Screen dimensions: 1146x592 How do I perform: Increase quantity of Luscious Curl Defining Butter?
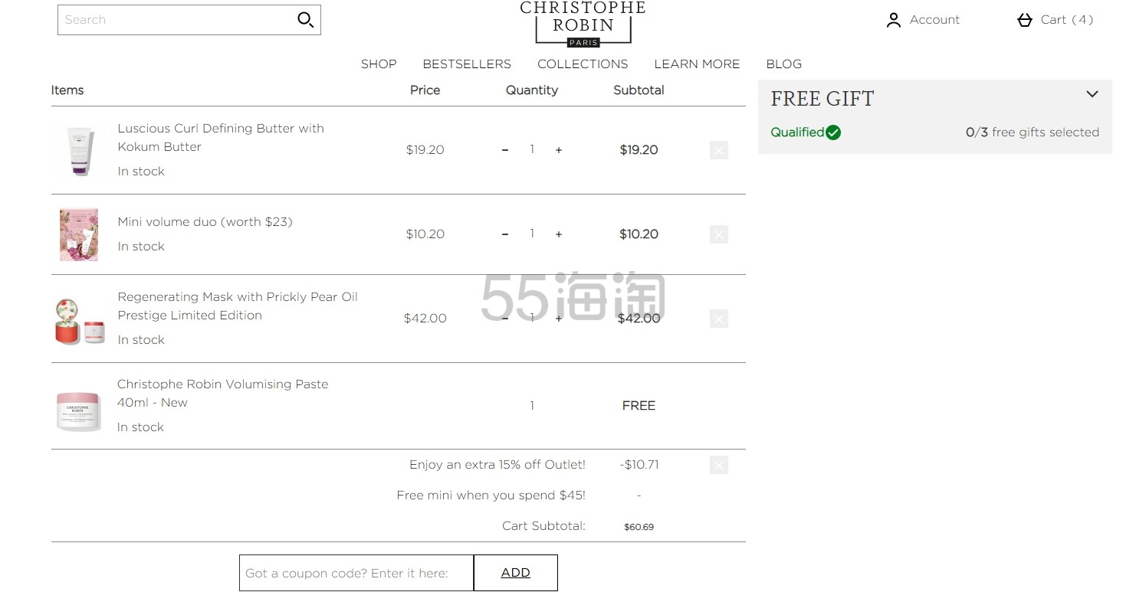pyautogui.click(x=559, y=150)
